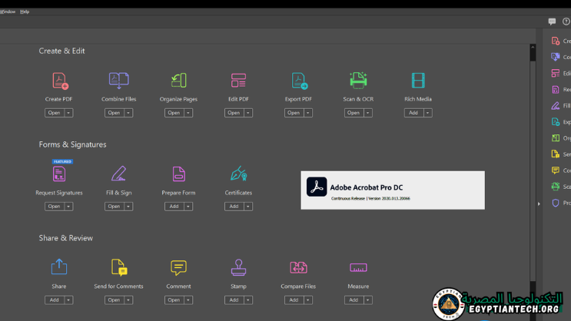571x321 pixels.
Task: Select the Stamp tool icon
Action: 238,267
